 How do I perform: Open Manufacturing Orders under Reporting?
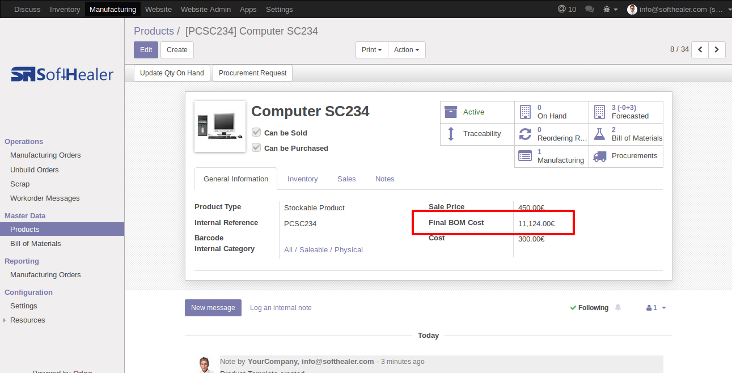point(45,274)
